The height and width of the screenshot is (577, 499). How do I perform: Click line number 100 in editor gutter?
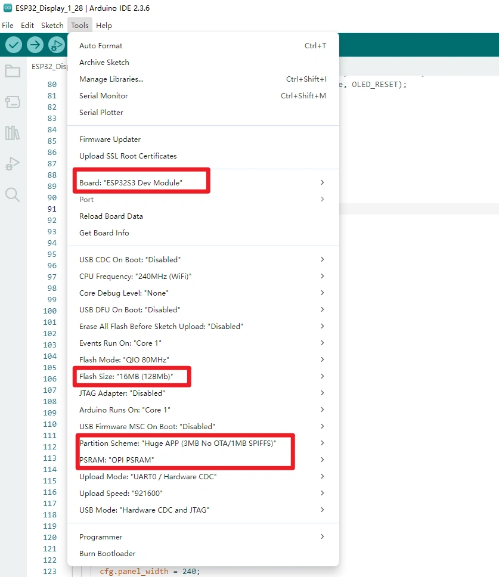pos(50,311)
